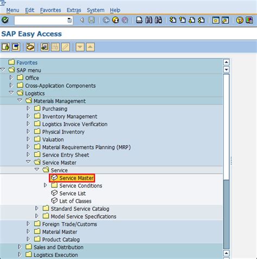Click the Create New Session icon
The image size is (257, 259).
(216, 20)
